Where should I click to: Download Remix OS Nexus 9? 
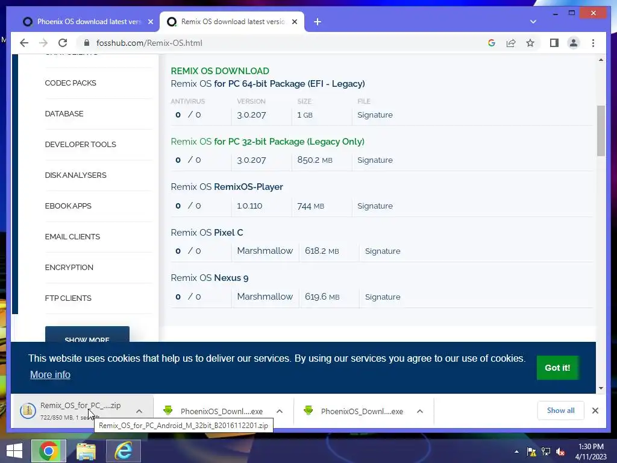tap(209, 278)
